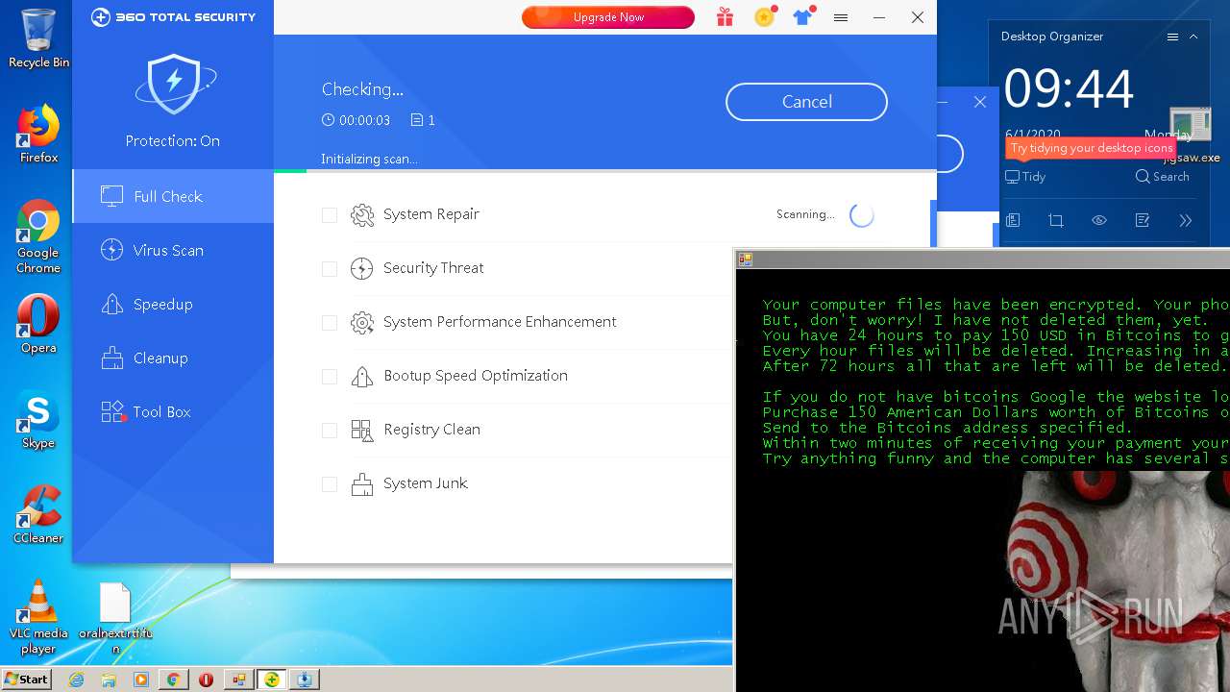Open Desktop Organizer hamburger menu
The image size is (1230, 692).
[1172, 37]
